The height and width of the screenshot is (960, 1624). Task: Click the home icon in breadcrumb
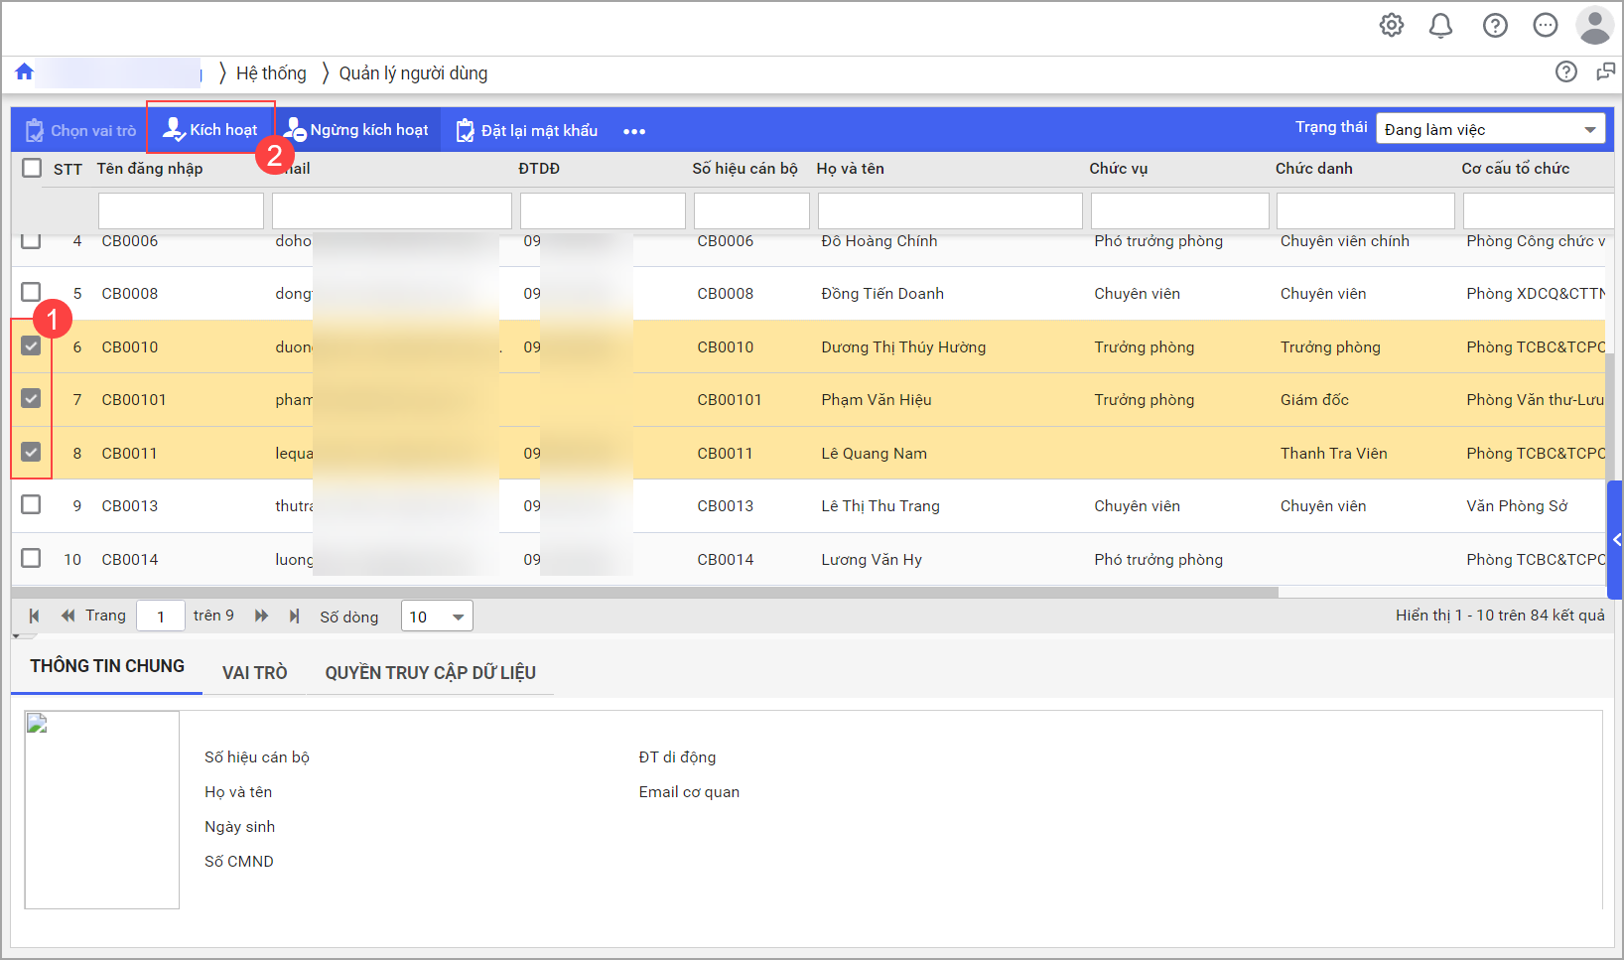[x=25, y=71]
